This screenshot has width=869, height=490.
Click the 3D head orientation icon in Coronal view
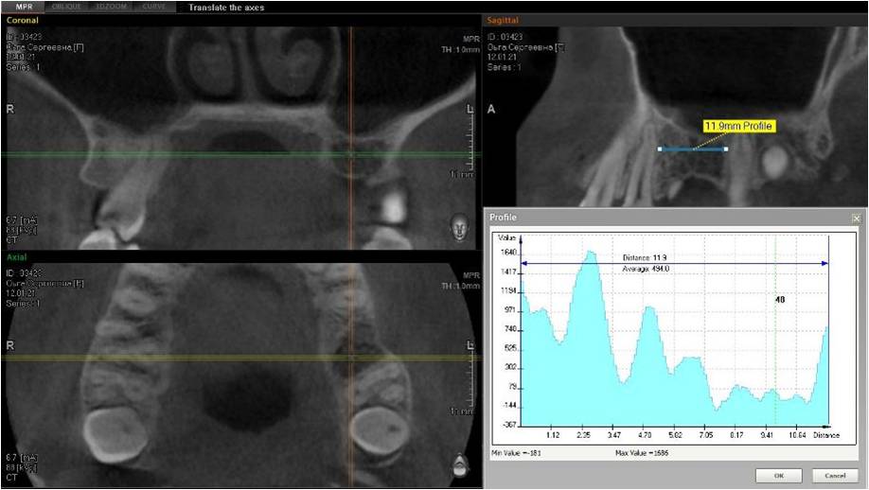tap(459, 228)
